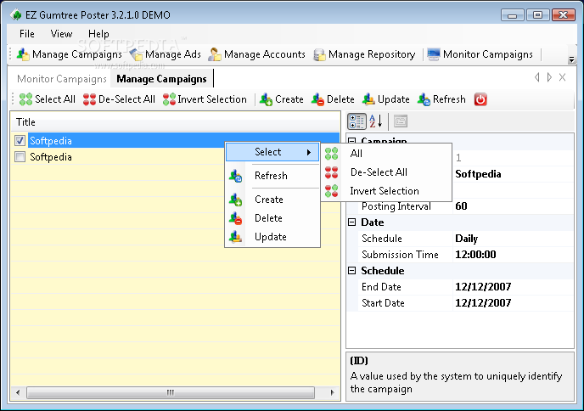584x411 pixels.
Task: Choose All in the Select submenu
Action: 386,154
